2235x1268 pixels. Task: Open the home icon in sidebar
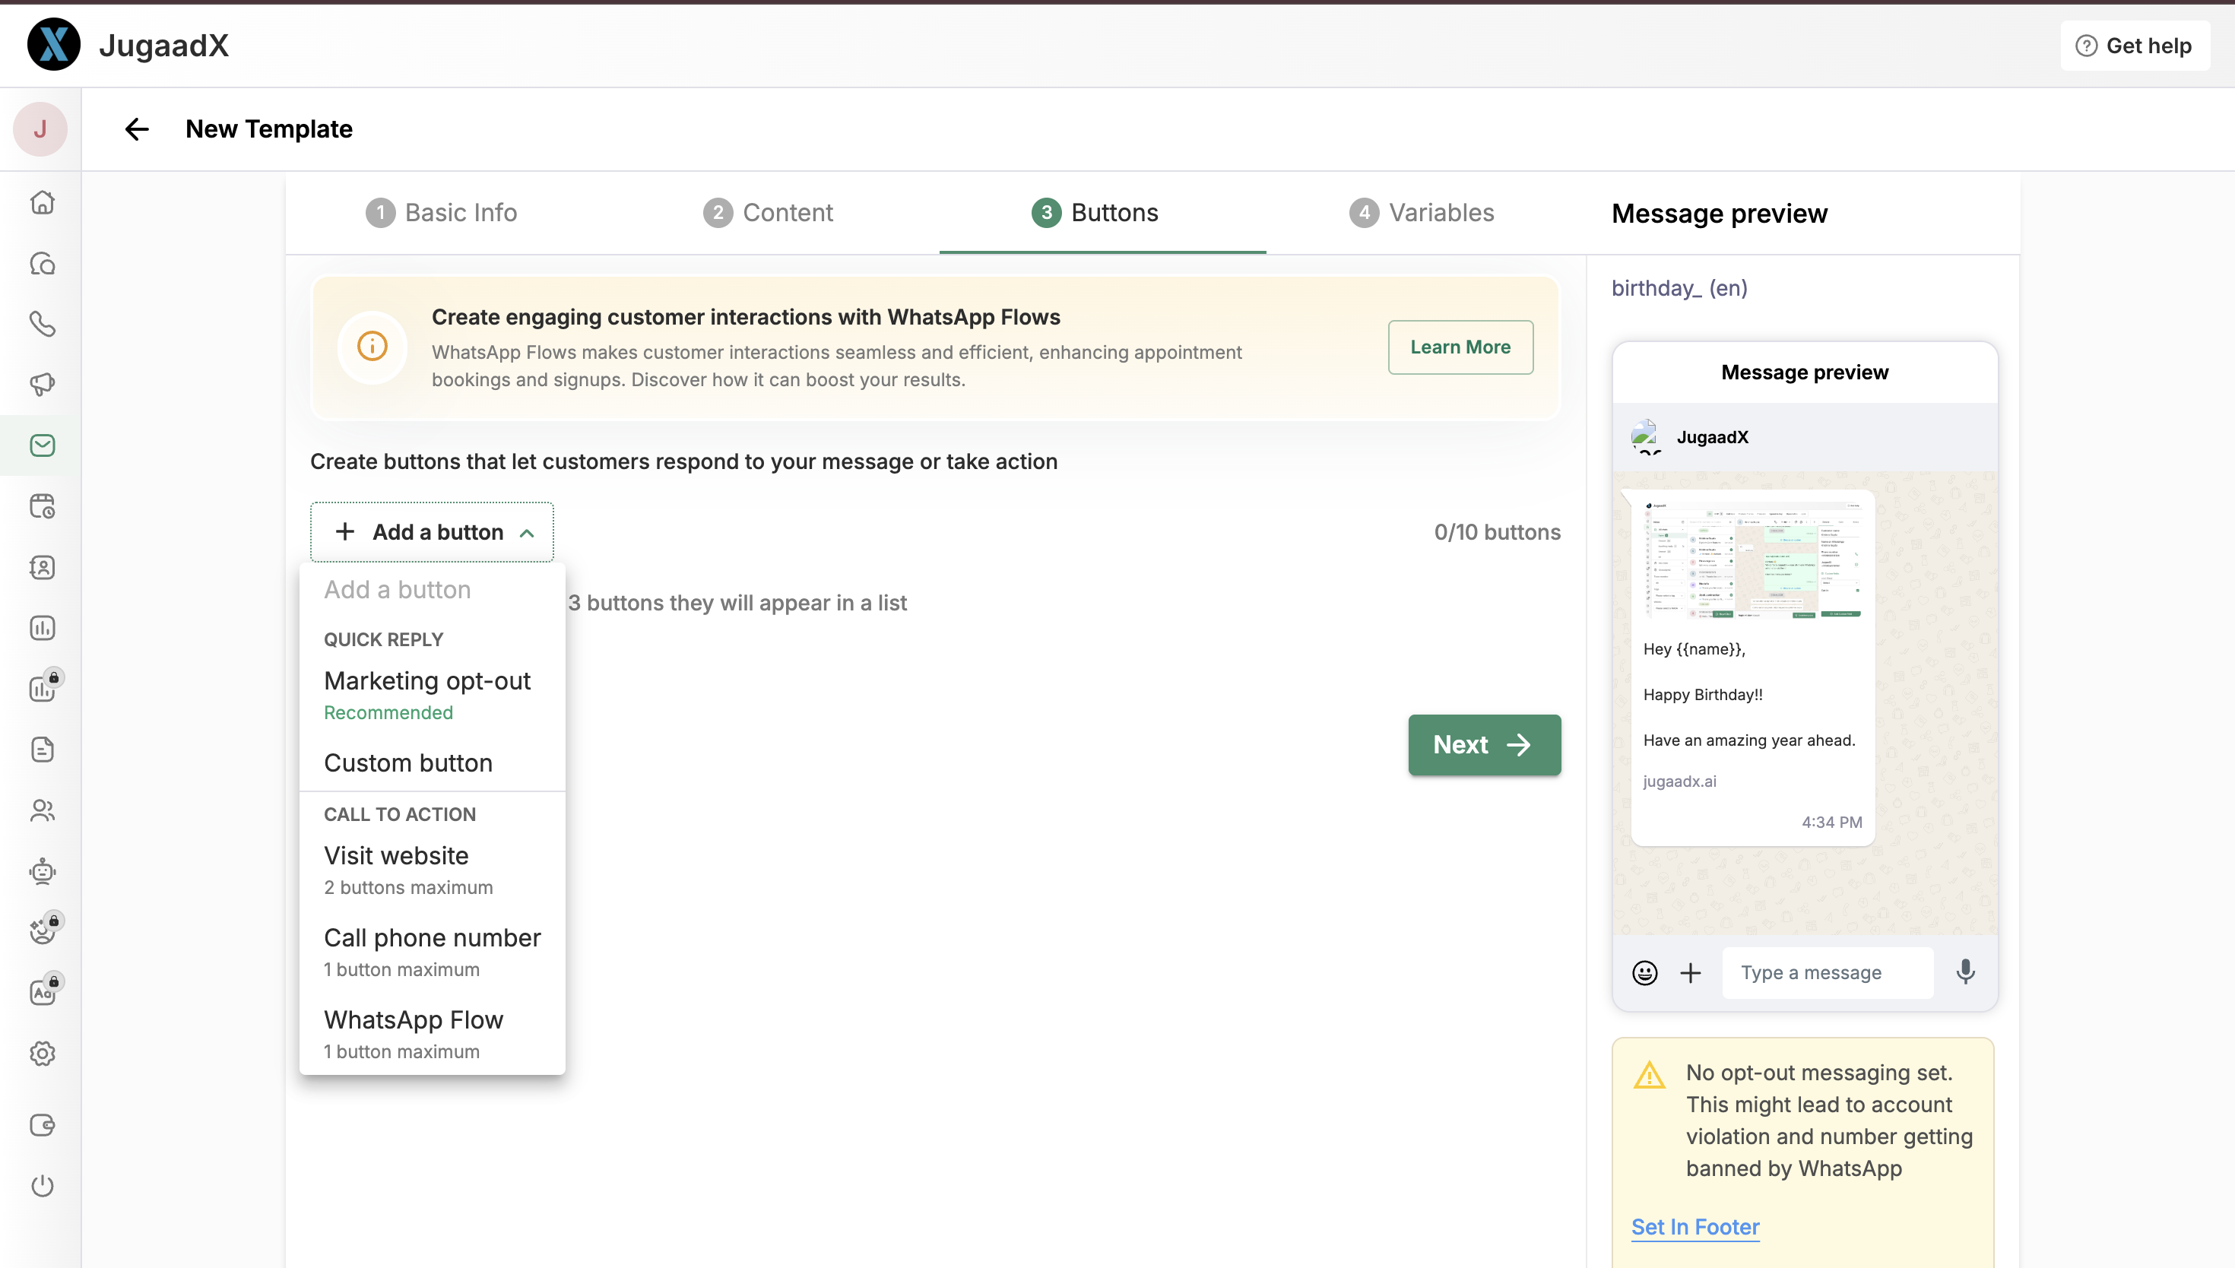click(x=42, y=202)
